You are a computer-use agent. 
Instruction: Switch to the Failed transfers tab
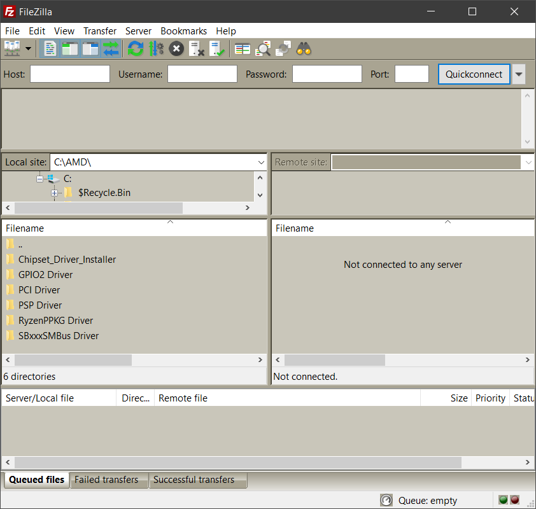[x=109, y=480]
